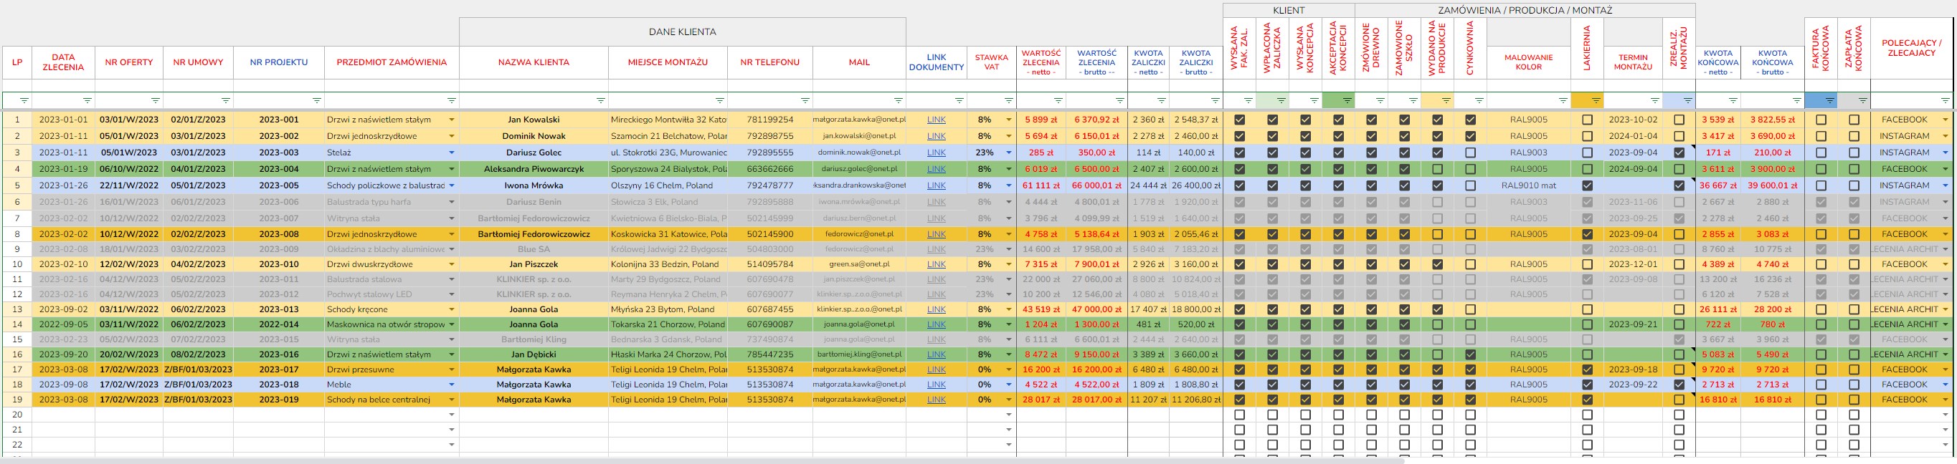Open filter icon for DATA ZLECENIA column
Screen dimensions: 1957x464
tap(87, 100)
